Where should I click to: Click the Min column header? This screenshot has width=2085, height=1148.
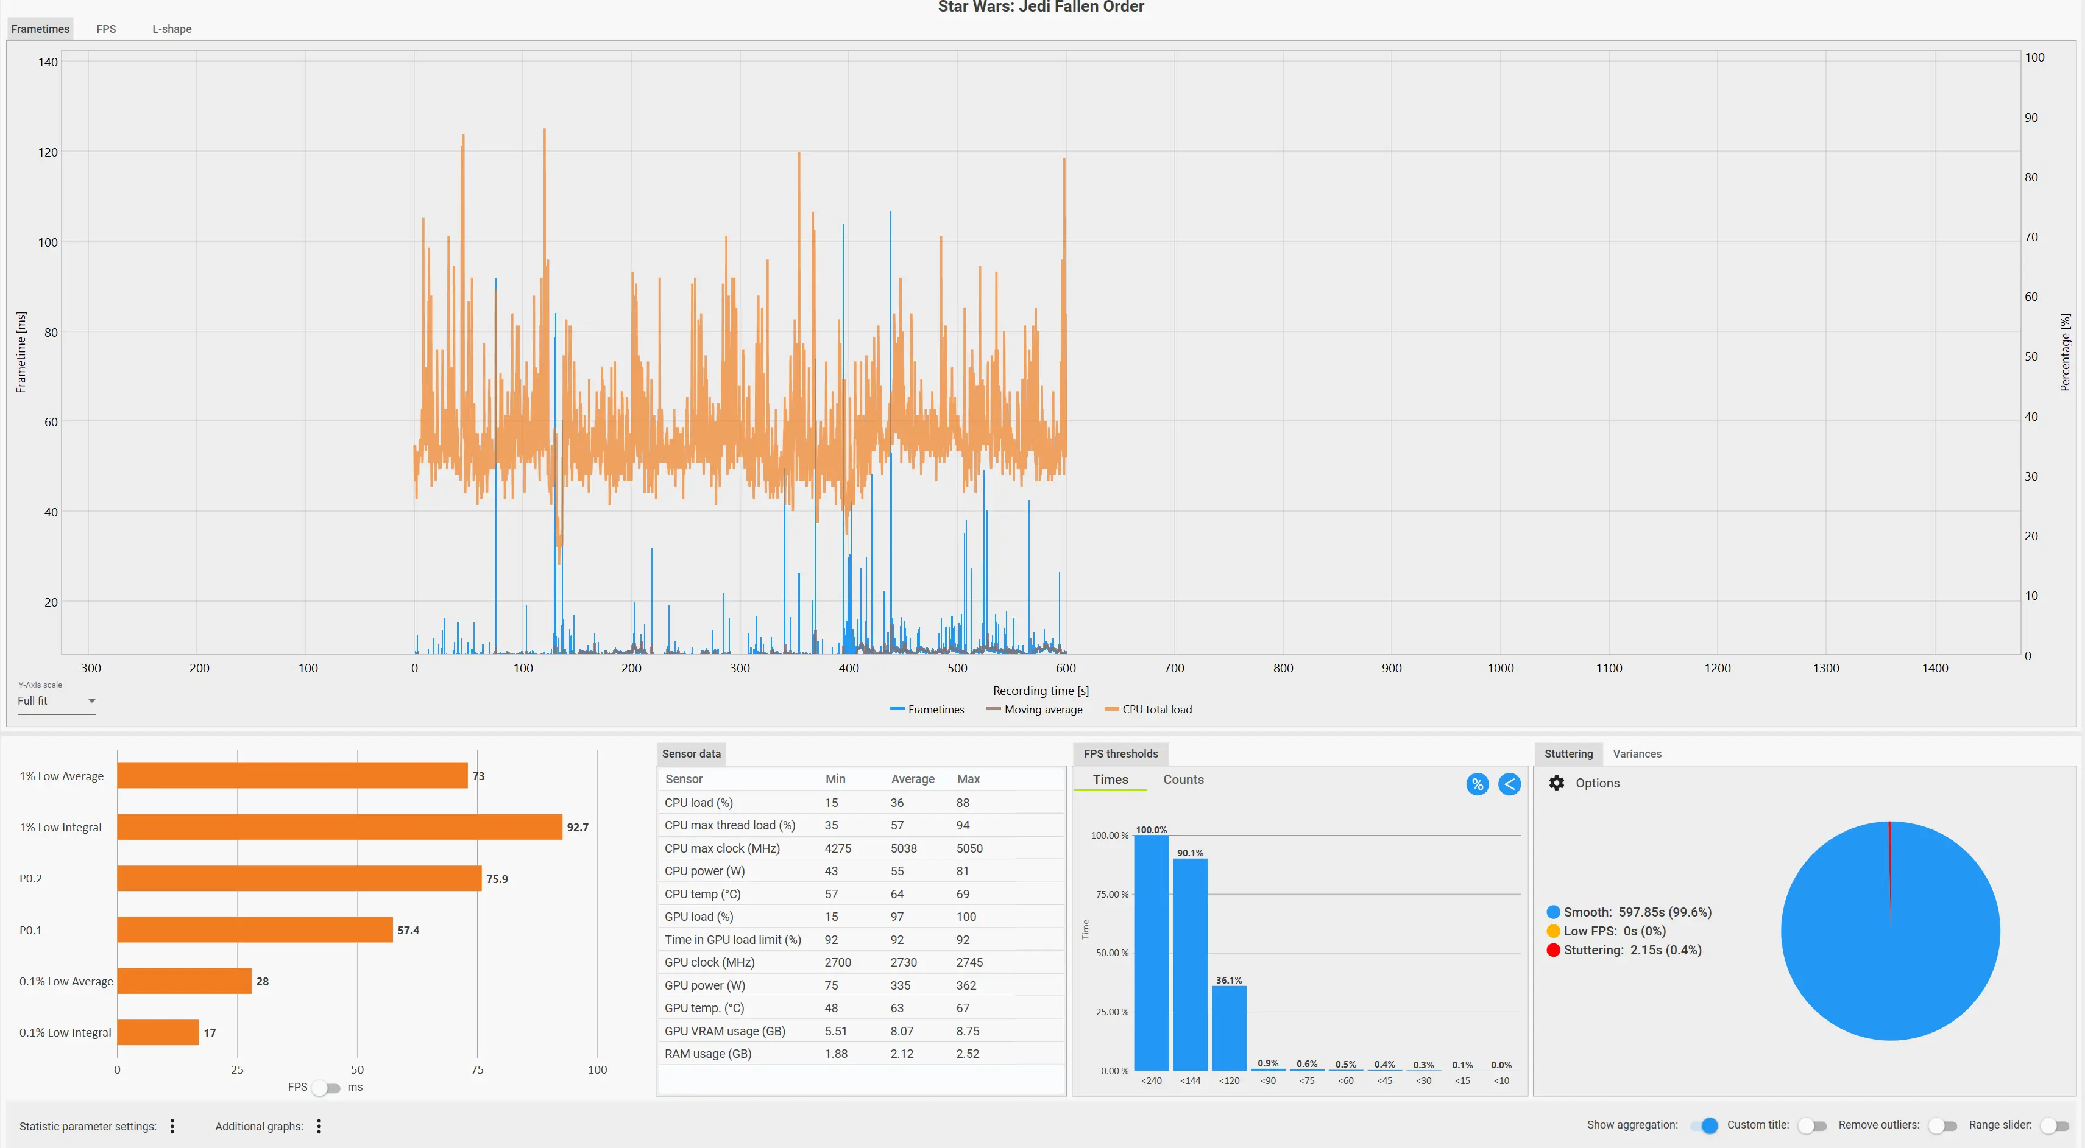point(835,779)
